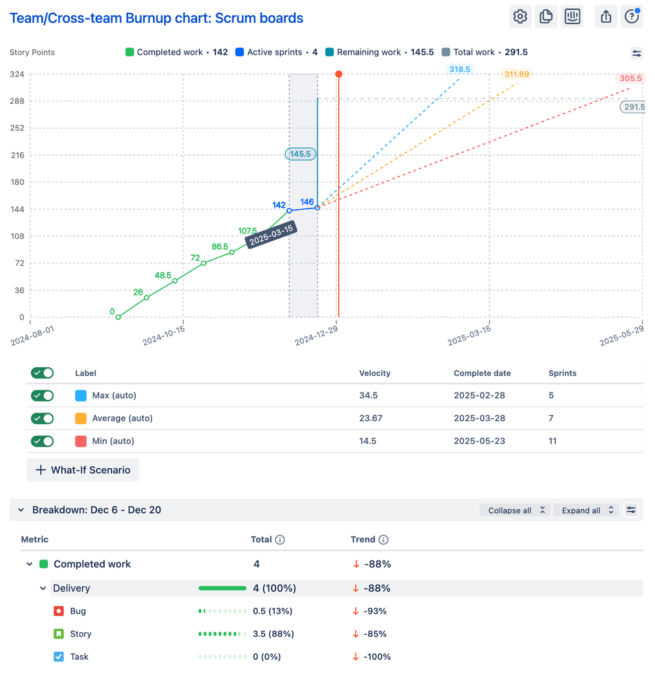Screen dimensions: 655x674
Task: Open breakdown filter settings via the sliders icon
Action: pos(631,510)
